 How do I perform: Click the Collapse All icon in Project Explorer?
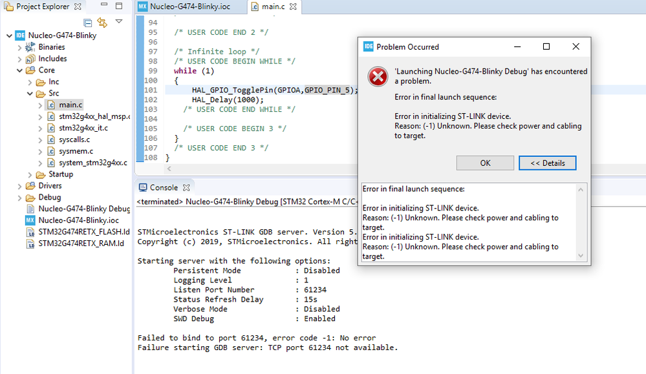[88, 23]
